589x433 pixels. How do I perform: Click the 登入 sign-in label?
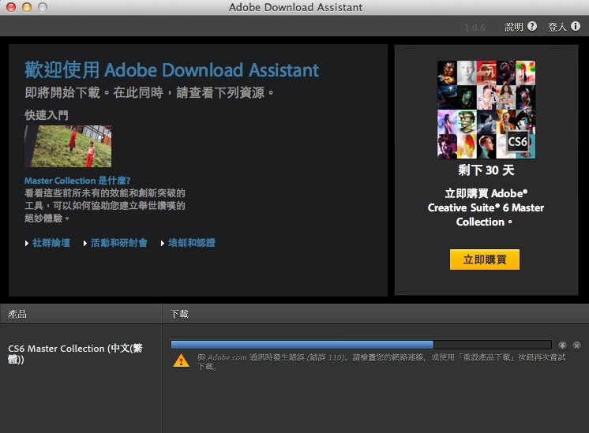[557, 27]
